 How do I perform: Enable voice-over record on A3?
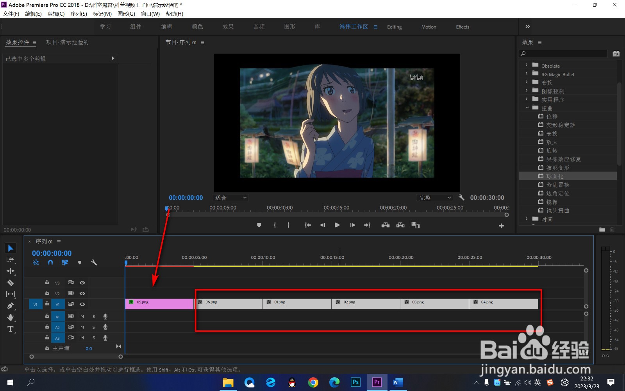coord(105,337)
